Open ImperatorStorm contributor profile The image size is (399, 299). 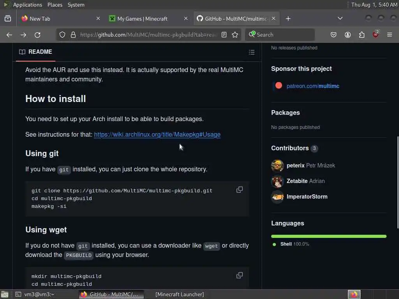coord(307,197)
